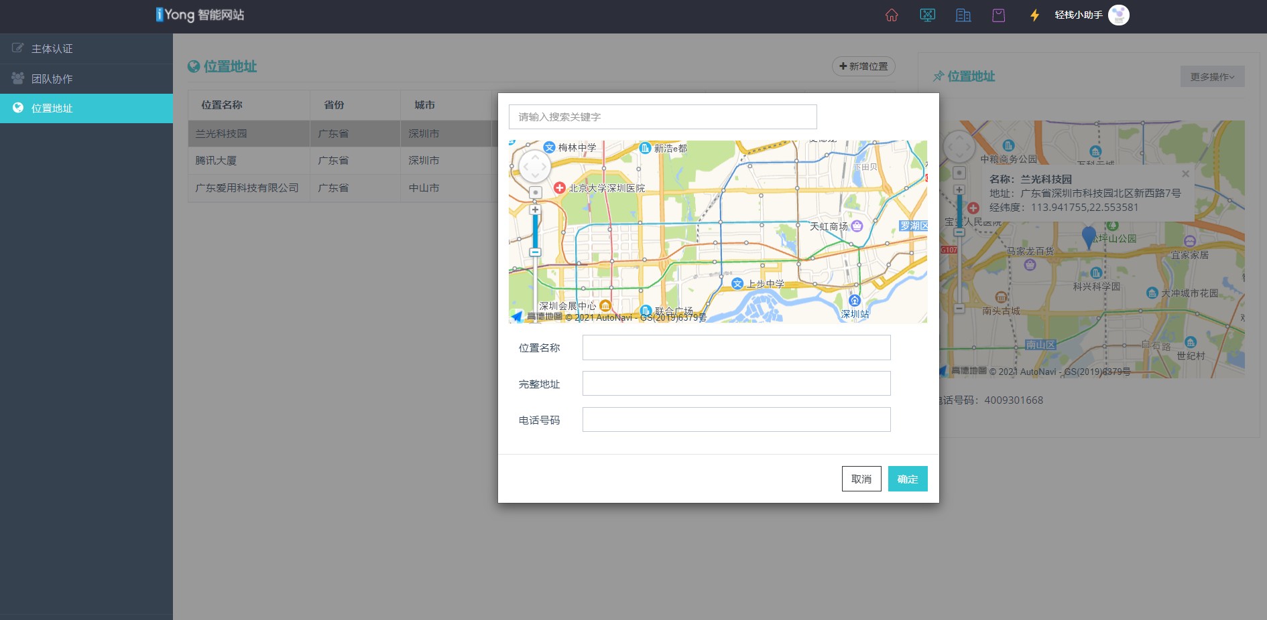
Task: Focus the search keyword input field
Action: pos(662,117)
